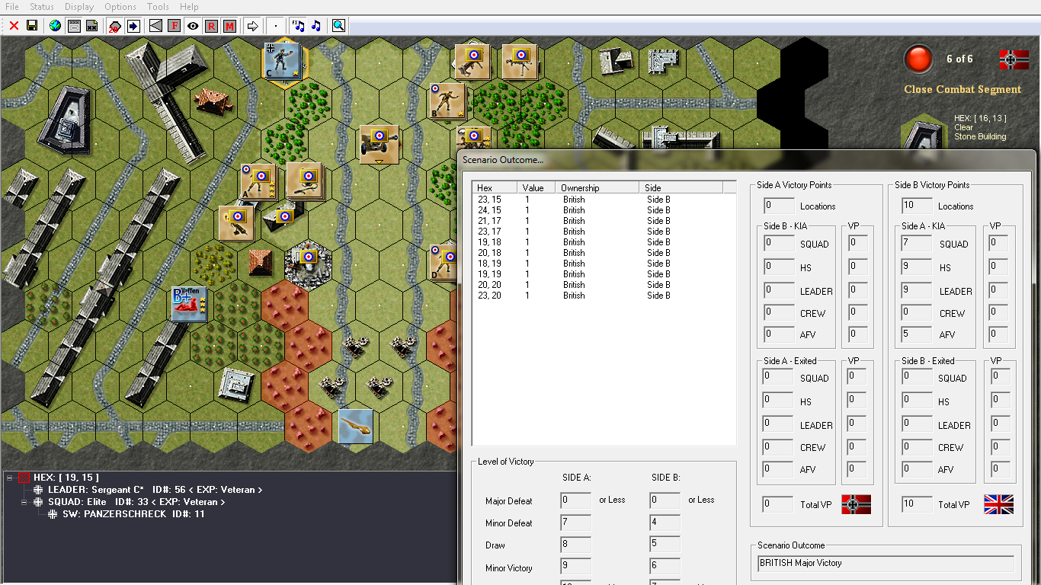Collapse the SQUAD: Elite tree node
This screenshot has height=585, width=1041.
(25, 502)
